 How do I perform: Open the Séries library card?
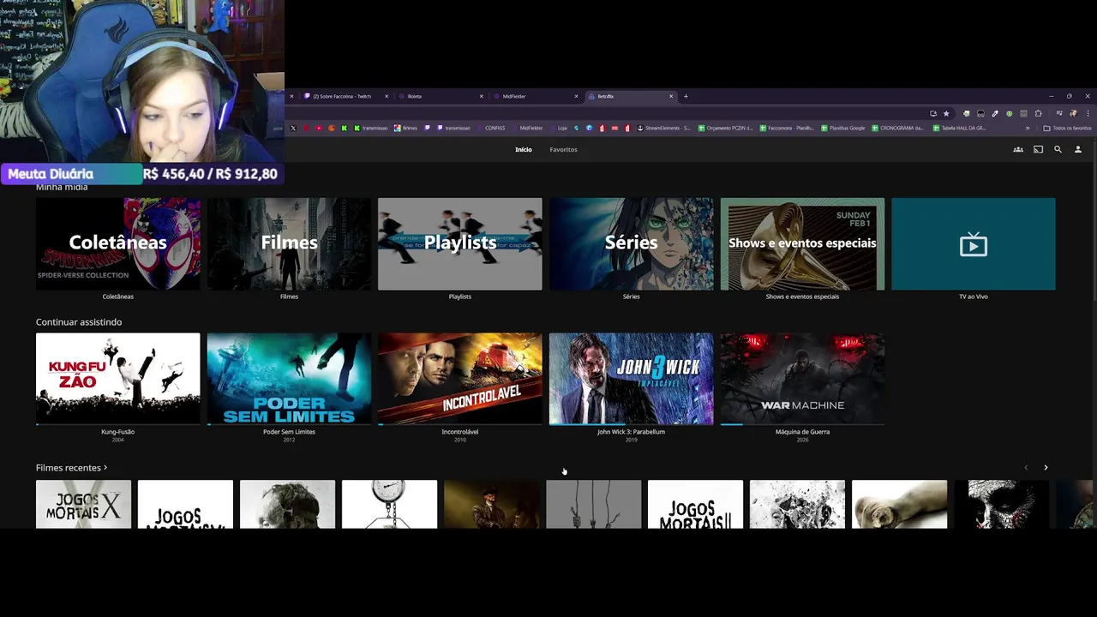(631, 243)
